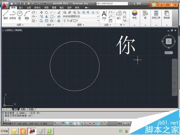Select the Line (直线) drawing tool
This screenshot has height=135, width=180.
coord(5,15)
